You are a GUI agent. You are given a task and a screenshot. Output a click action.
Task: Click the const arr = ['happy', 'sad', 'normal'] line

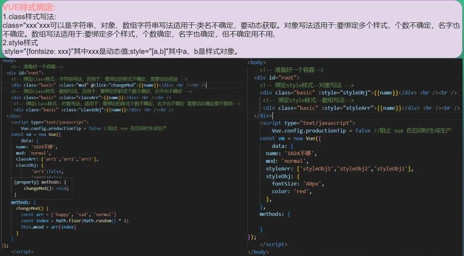point(69,215)
